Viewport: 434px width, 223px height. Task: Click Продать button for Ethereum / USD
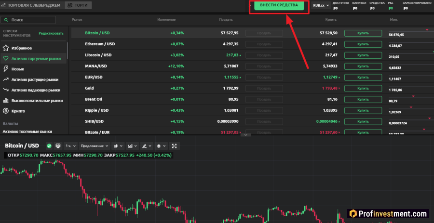[264, 44]
